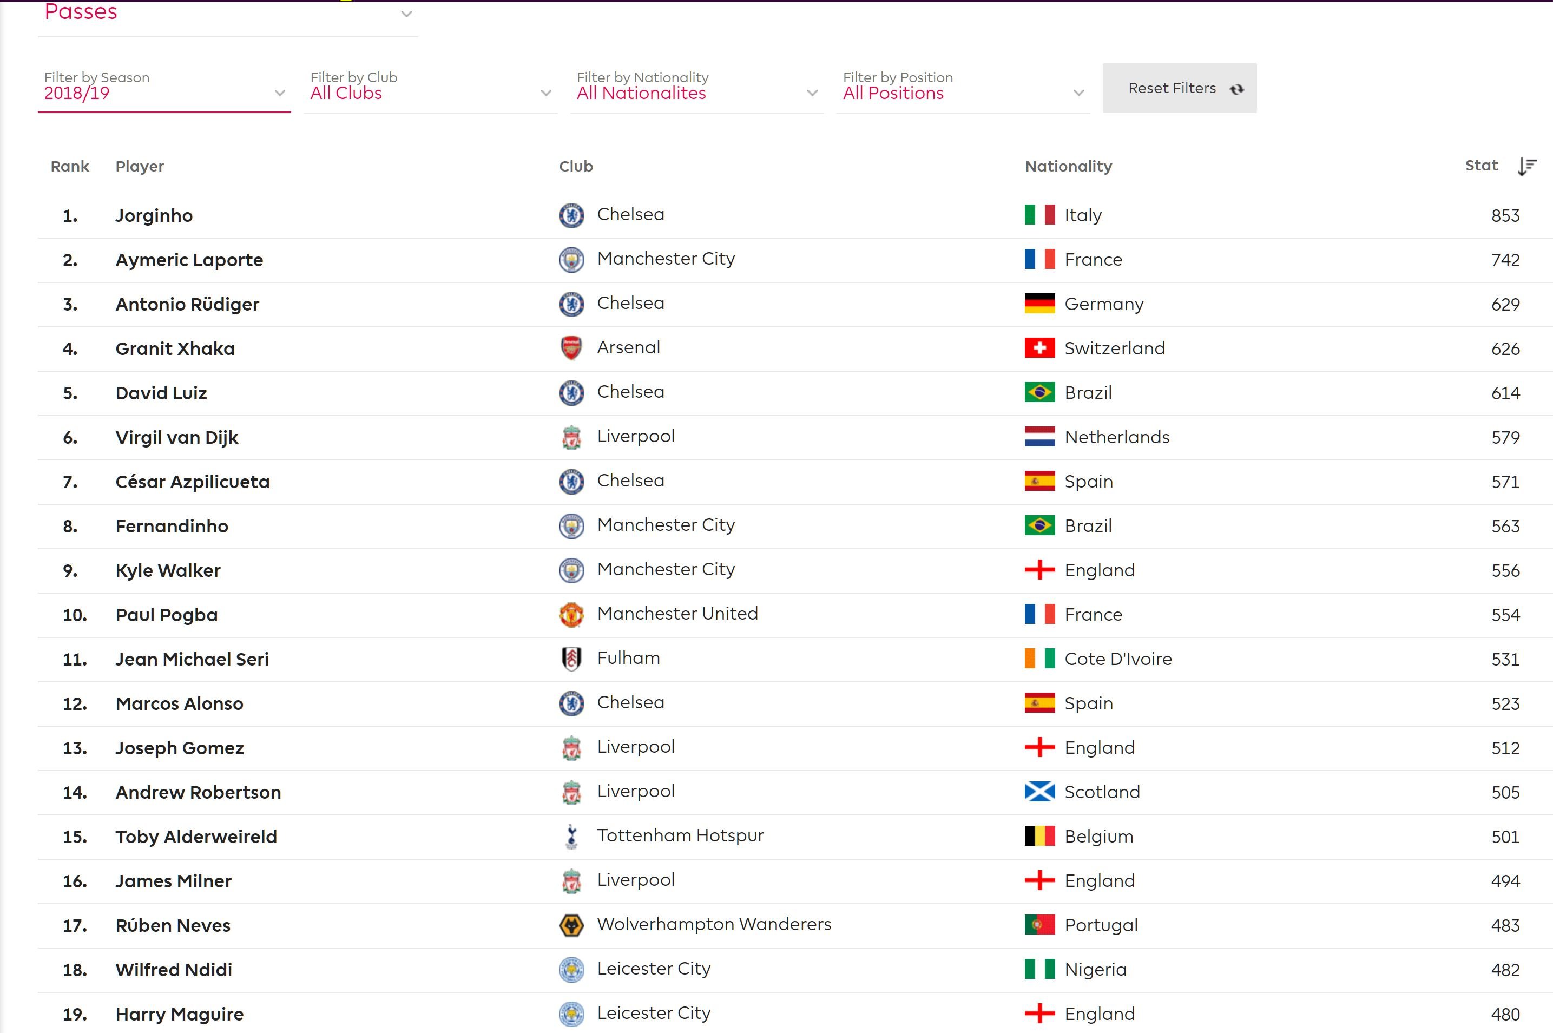Open Toby Alderweireld's player page

pos(196,837)
